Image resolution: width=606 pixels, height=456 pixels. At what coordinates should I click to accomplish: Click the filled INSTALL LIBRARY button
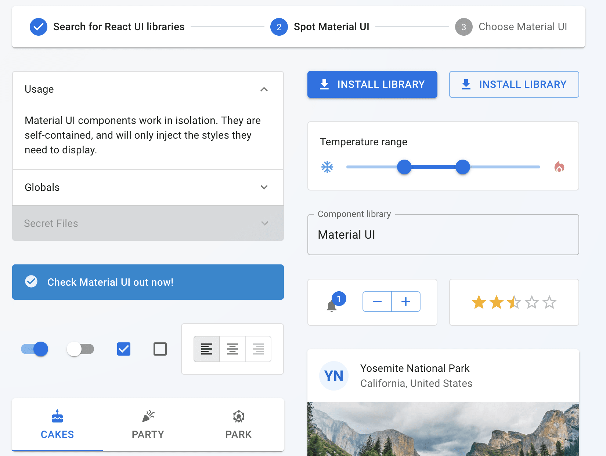tap(372, 84)
